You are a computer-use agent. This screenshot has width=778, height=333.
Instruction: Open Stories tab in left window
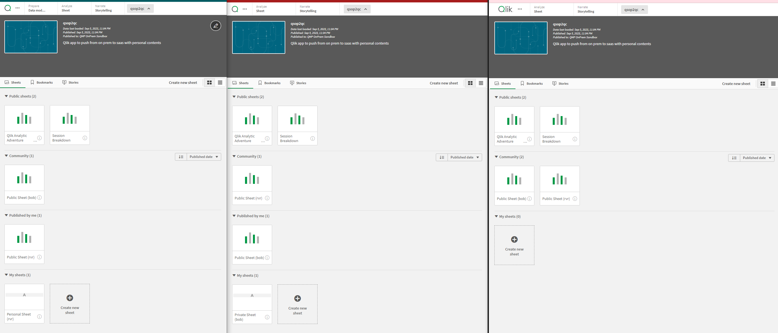click(x=70, y=82)
